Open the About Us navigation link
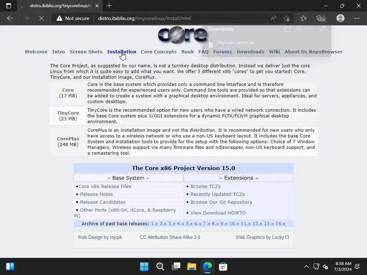The image size is (367, 275). point(296,52)
